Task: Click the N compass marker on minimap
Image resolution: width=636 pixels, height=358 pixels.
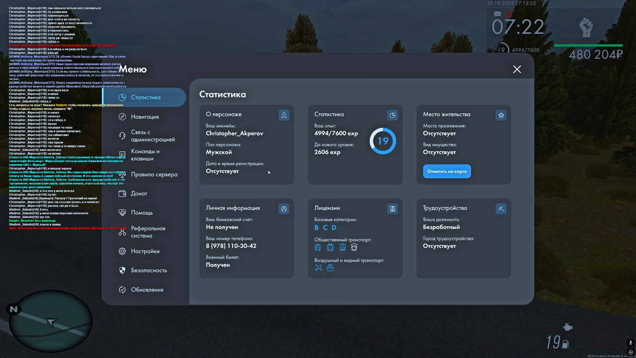Action: (x=13, y=309)
